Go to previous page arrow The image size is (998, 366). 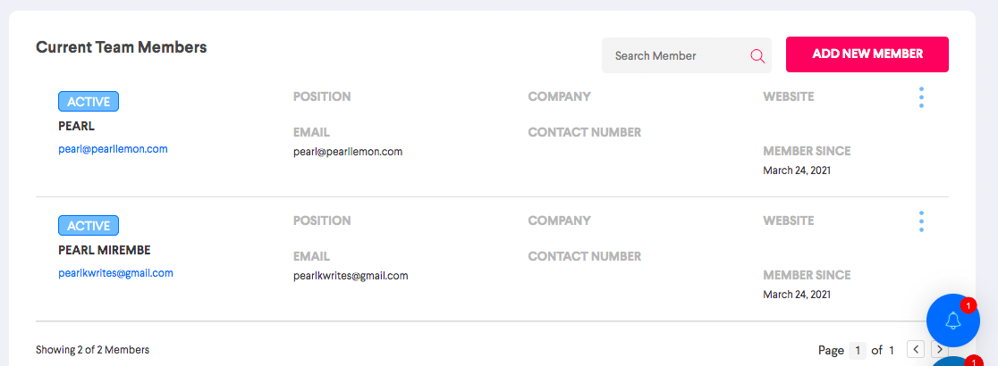click(x=915, y=349)
